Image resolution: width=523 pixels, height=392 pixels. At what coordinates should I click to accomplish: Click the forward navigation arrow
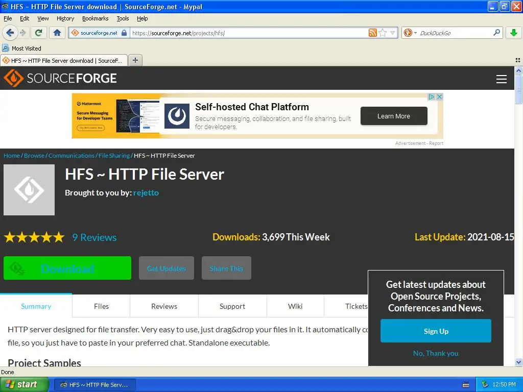pos(22,33)
